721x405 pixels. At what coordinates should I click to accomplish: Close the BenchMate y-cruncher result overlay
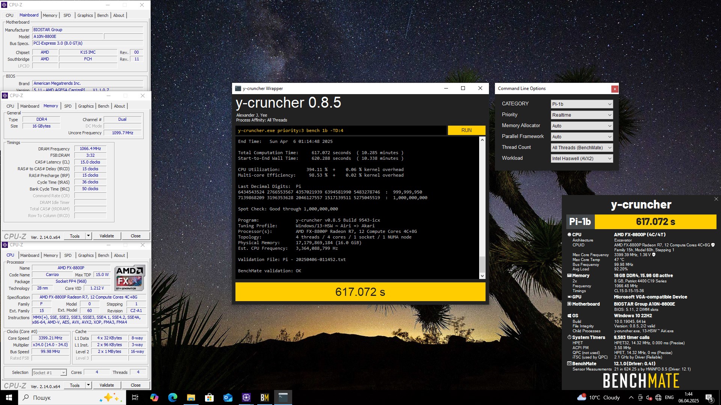716,199
